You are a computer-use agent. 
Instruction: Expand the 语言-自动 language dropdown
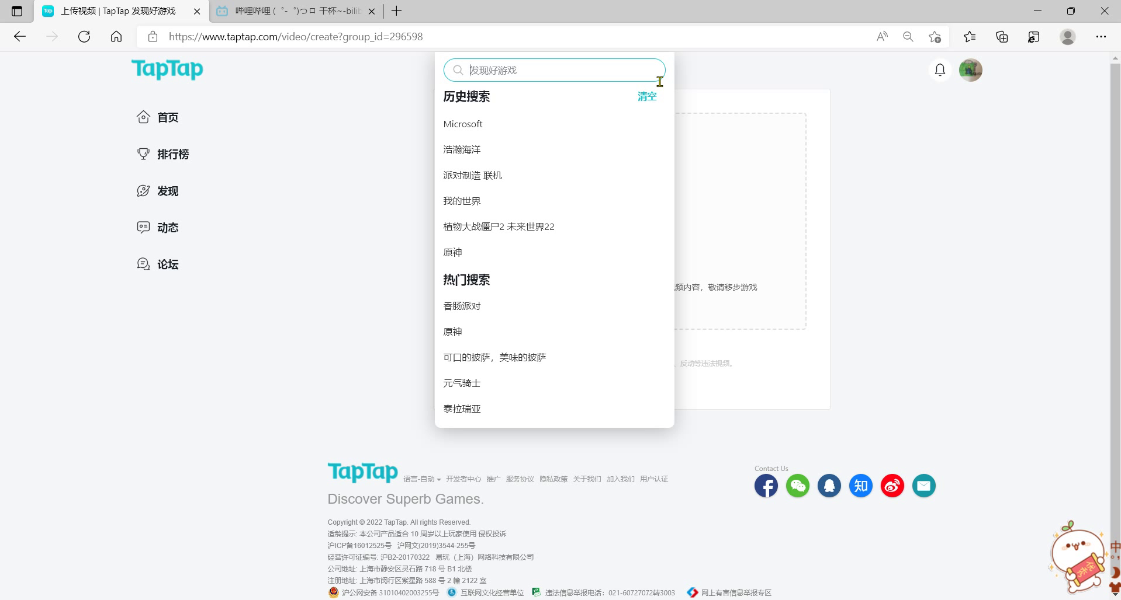point(421,479)
